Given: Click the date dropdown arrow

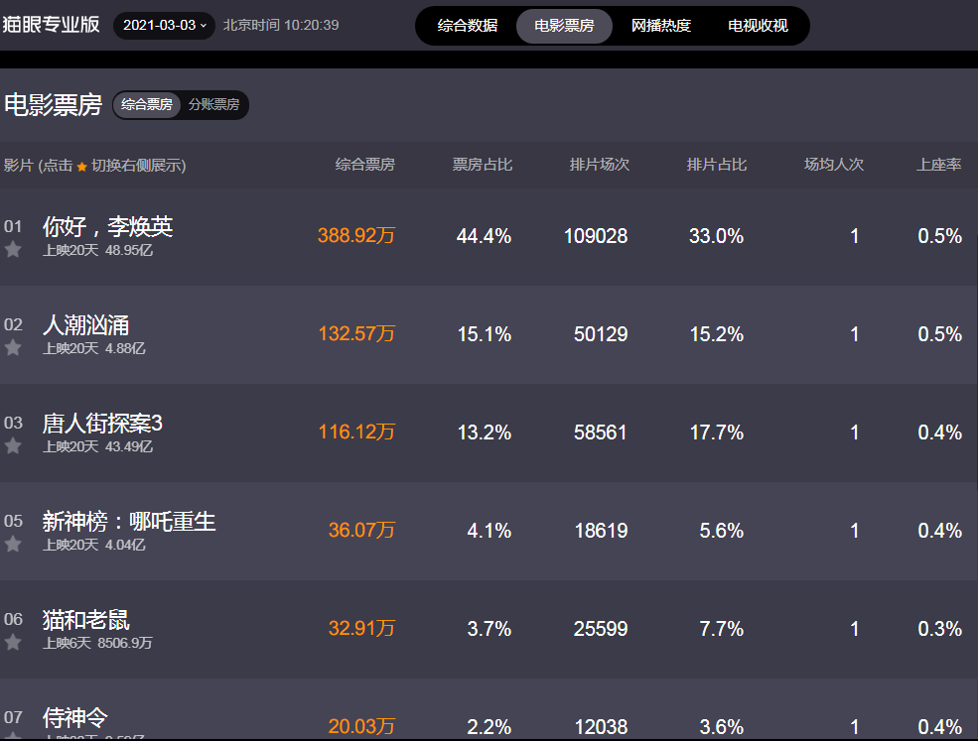Looking at the screenshot, I should pos(204,26).
